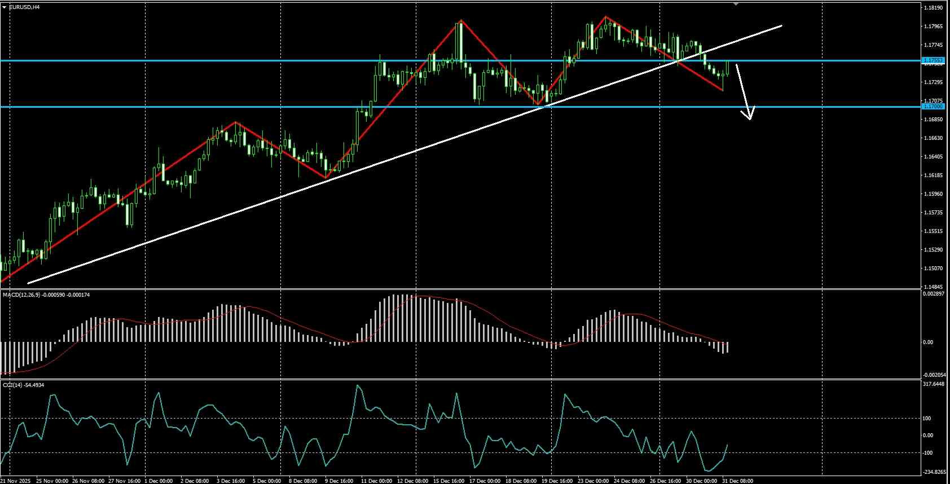Click the -0.002054 MACD scale value
Viewport: 950px width, 484px height.
click(x=933, y=375)
